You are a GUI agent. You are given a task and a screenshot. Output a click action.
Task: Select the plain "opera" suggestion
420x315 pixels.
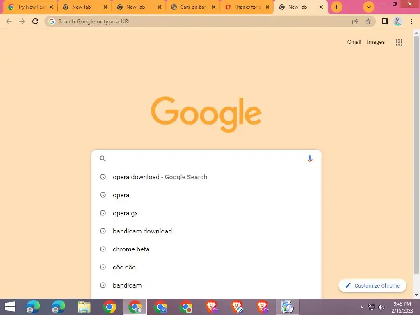(206, 195)
